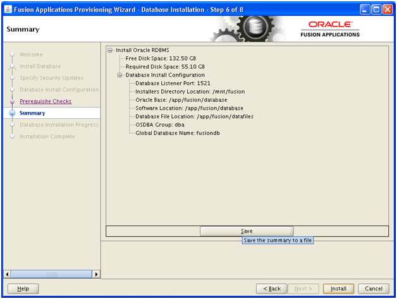Click the Prerequisite Checks step bullet icon
This screenshot has width=397, height=299.
coord(12,102)
